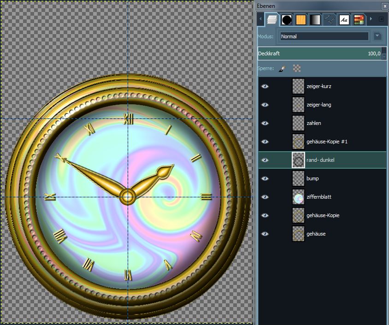Open the Modus blend mode dropdown
Image resolution: width=389 pixels, height=325 pixels.
(x=324, y=36)
